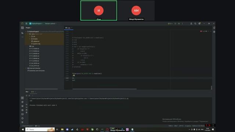
Task: Open the Project view dropdown header
Action: [29, 28]
